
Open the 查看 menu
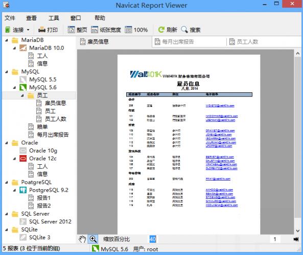pos(31,18)
